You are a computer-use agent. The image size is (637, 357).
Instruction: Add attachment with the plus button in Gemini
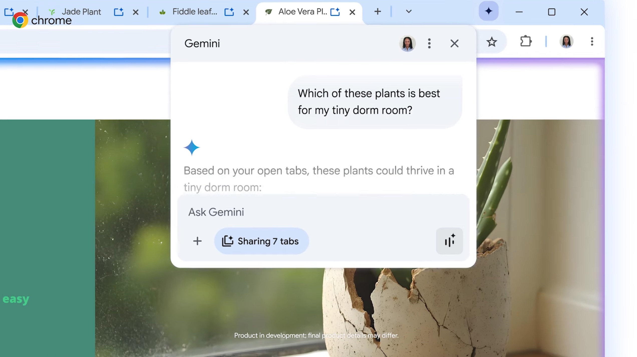(197, 241)
